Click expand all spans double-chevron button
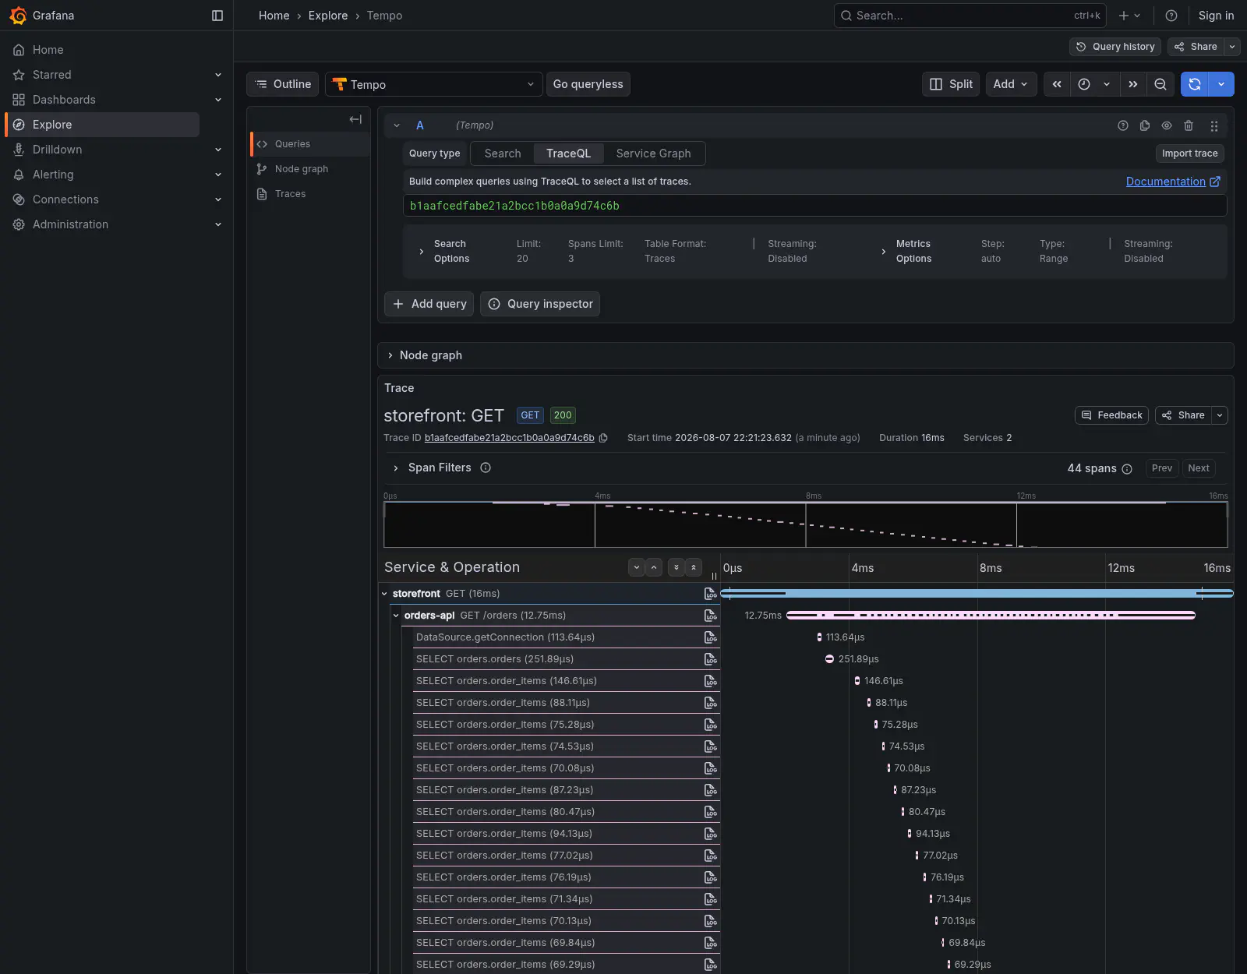 [x=676, y=567]
